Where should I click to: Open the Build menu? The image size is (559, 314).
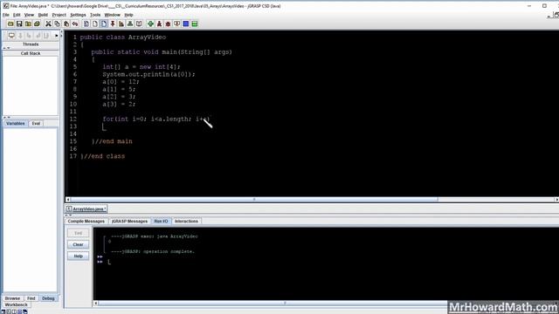pyautogui.click(x=43, y=15)
